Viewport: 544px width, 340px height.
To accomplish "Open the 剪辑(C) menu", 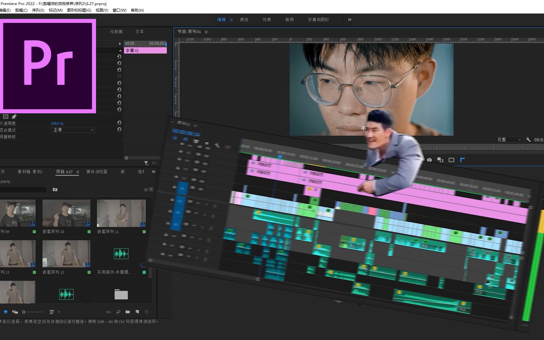I will (x=21, y=10).
